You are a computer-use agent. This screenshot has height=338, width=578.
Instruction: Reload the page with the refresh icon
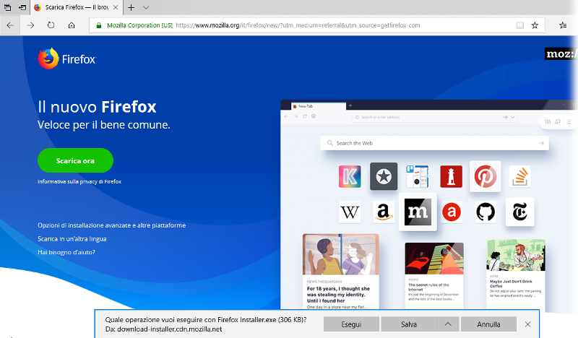[51, 25]
